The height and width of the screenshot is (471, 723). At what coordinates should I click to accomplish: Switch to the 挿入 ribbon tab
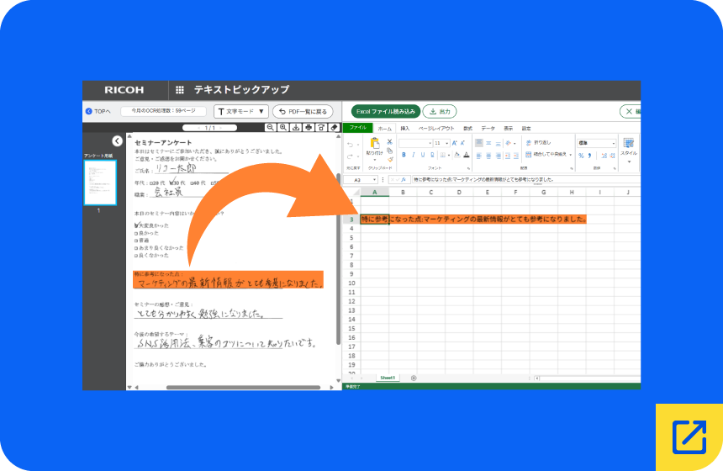(x=405, y=128)
